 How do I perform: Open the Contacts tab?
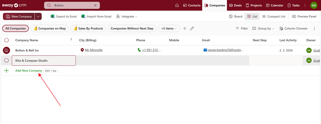192,5
